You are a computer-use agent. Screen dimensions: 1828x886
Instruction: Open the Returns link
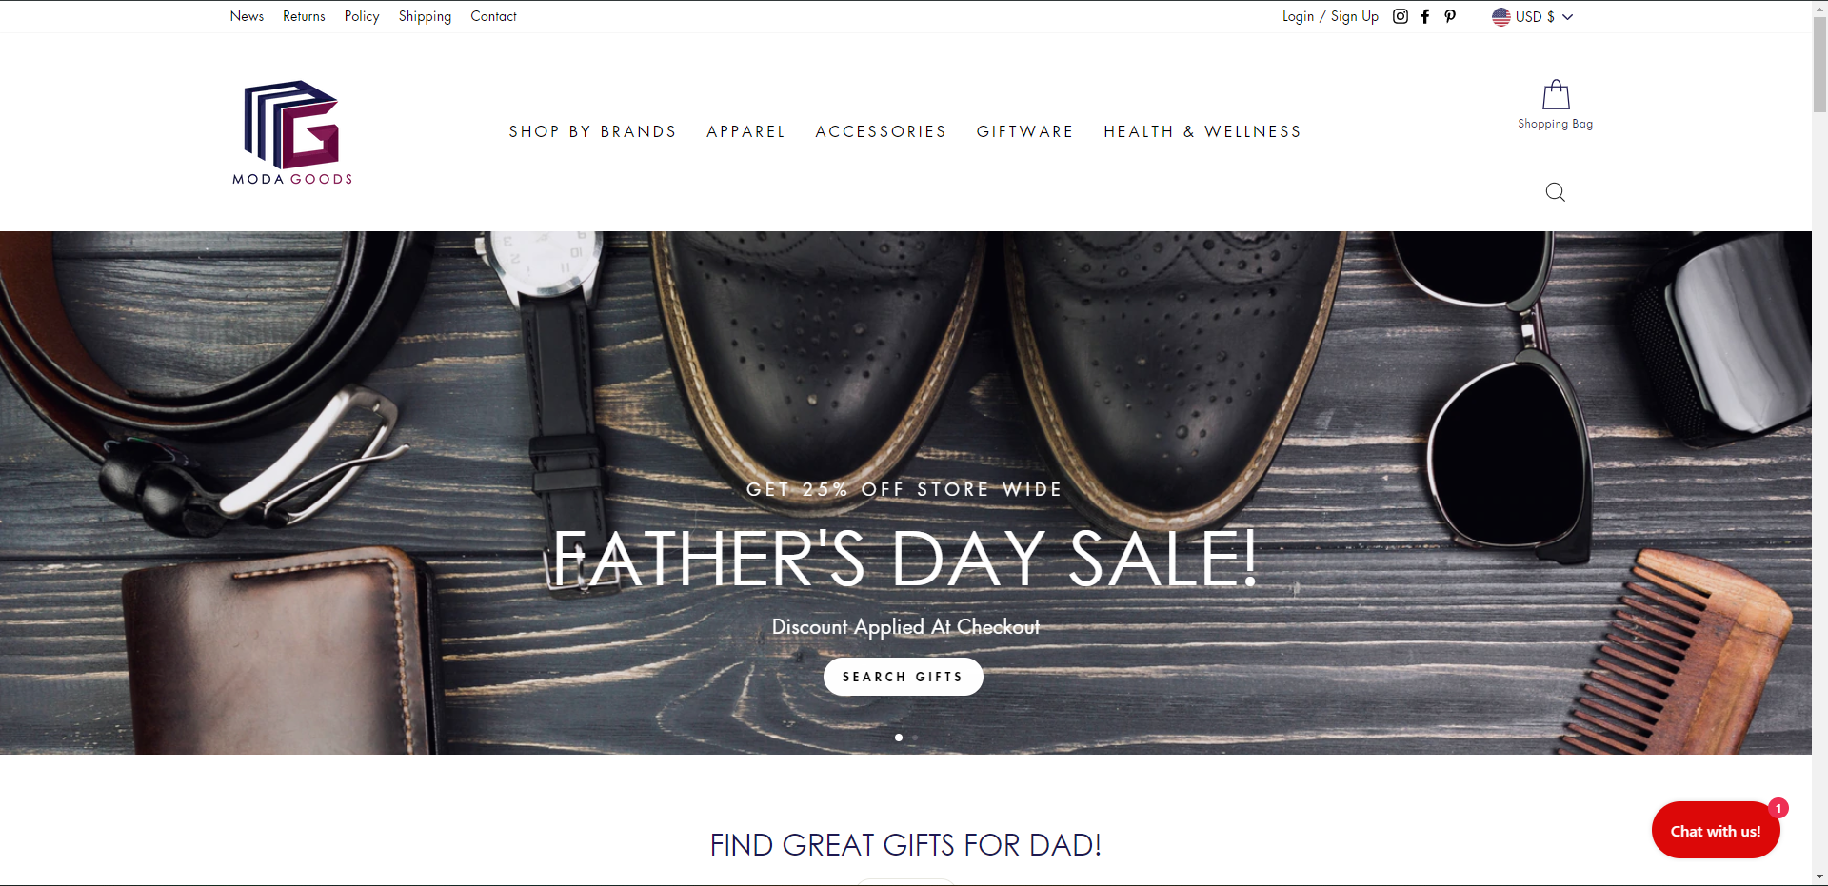304,16
